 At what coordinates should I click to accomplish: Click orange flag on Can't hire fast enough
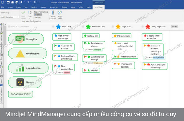[x=85, y=57]
